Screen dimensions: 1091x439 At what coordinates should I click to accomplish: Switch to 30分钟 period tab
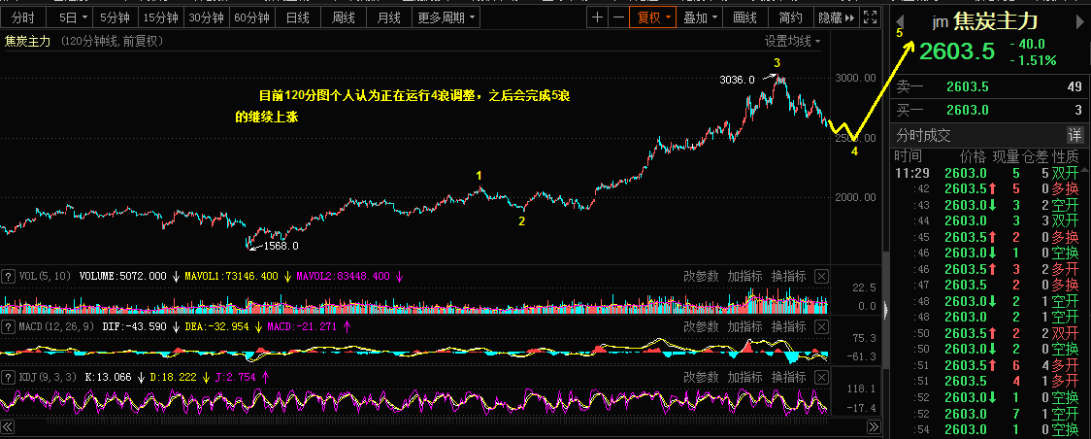point(207,17)
